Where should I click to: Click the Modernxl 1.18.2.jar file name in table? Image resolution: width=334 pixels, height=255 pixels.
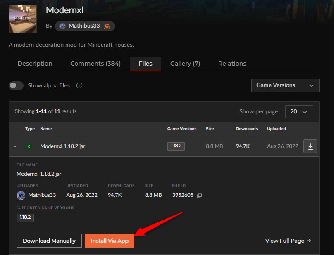pyautogui.click(x=63, y=146)
